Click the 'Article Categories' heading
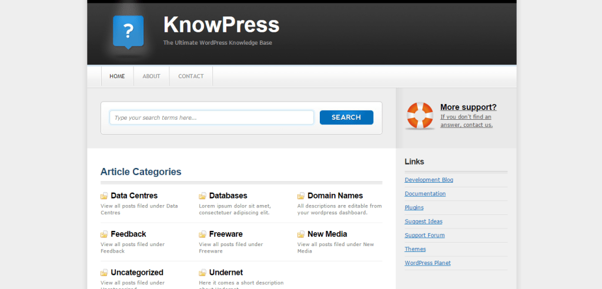This screenshot has width=602, height=289. [141, 172]
